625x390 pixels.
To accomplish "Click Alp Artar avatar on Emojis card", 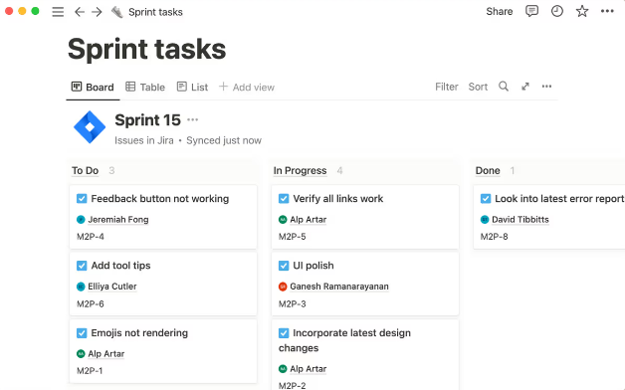I will pos(81,354).
